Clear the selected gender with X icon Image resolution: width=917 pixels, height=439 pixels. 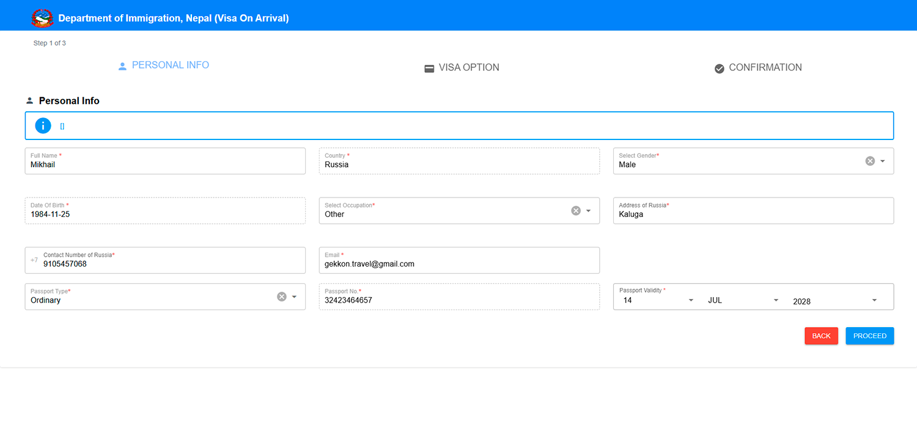(x=870, y=161)
